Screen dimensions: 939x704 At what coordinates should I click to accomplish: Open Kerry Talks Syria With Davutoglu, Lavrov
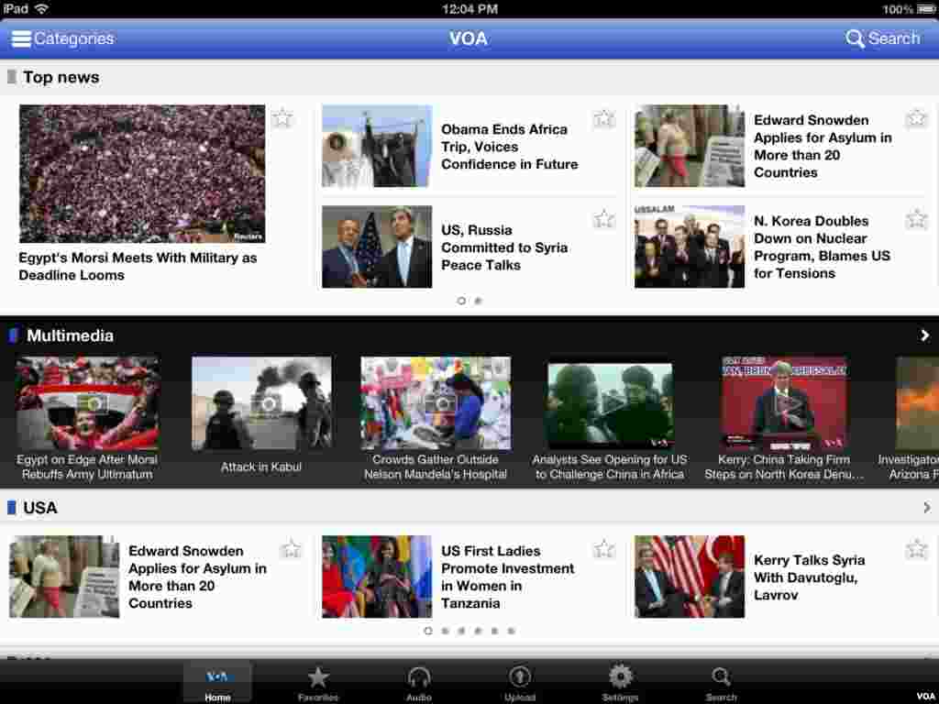[809, 577]
